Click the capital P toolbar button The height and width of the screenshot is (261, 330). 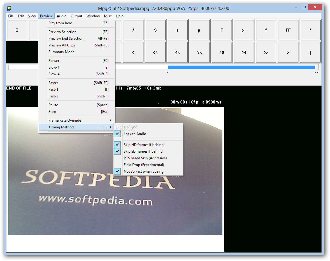coord(222,30)
